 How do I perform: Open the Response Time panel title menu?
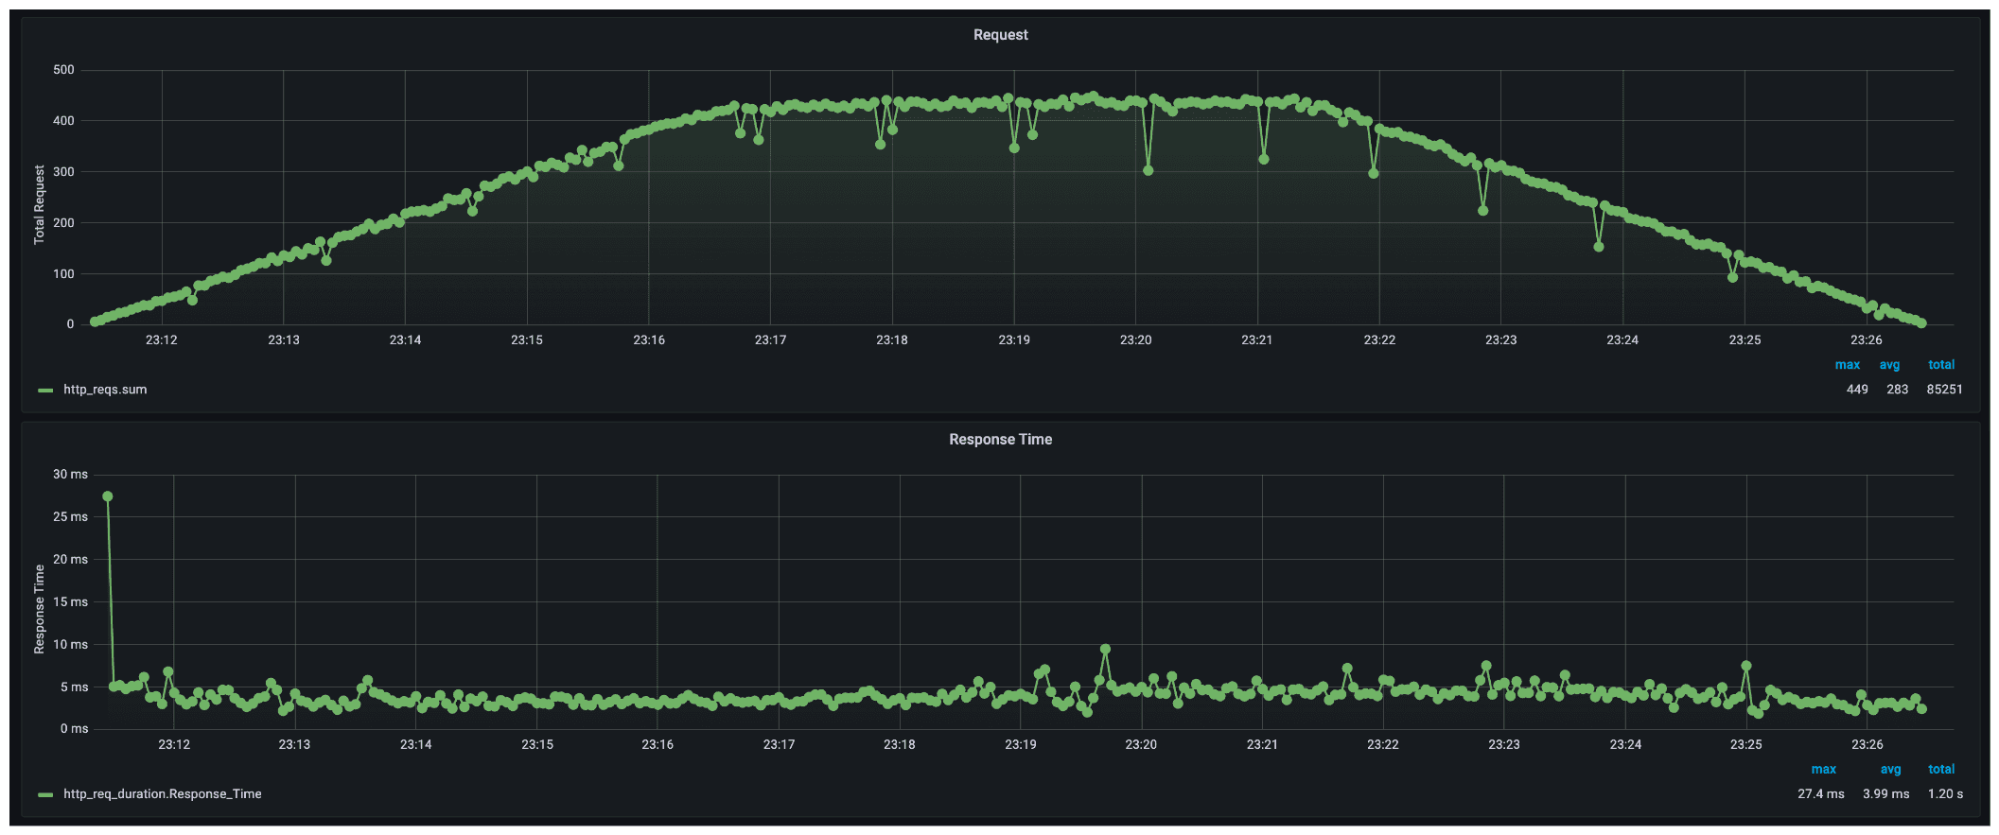pyautogui.click(x=1000, y=440)
